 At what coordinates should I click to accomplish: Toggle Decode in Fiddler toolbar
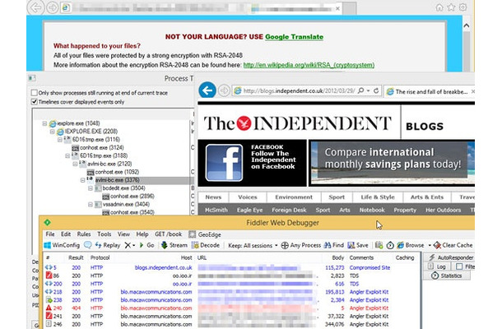click(206, 245)
